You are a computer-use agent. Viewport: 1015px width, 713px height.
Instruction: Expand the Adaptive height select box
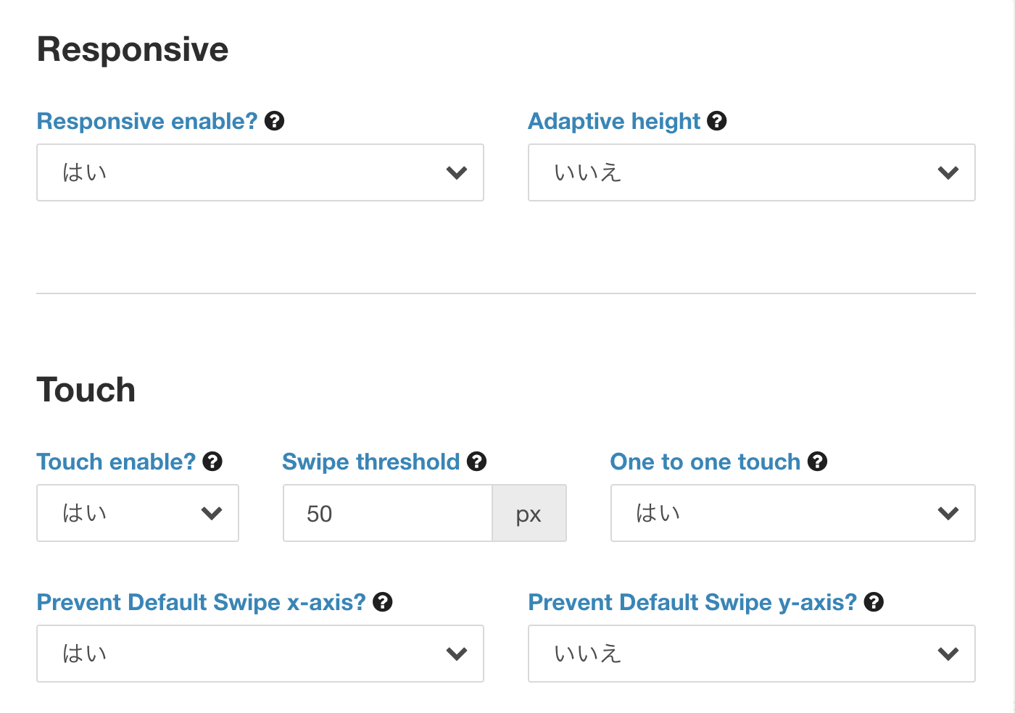tap(752, 172)
